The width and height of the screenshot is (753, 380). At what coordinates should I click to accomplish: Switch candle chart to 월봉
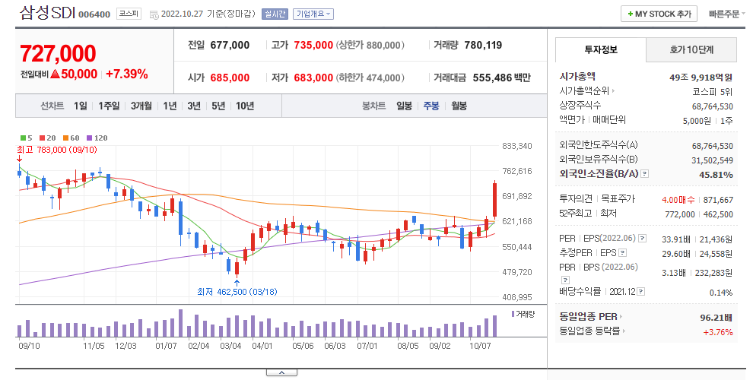pyautogui.click(x=459, y=106)
